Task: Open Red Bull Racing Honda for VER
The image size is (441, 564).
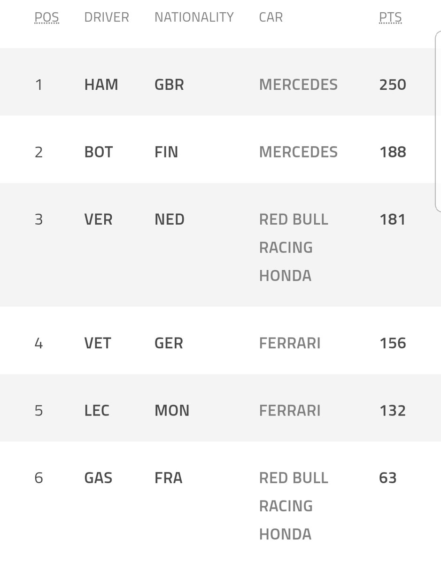Action: pos(294,247)
